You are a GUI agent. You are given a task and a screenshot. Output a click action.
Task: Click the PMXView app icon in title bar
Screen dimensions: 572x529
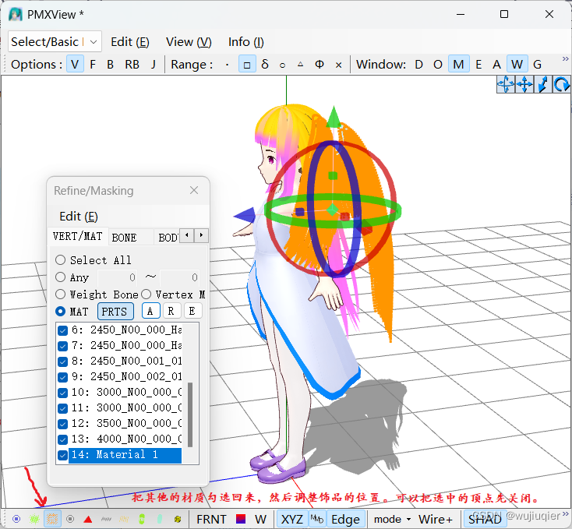16,14
